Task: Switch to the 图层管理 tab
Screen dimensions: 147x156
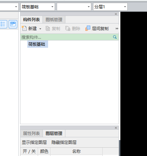Action: pyautogui.click(x=54, y=134)
